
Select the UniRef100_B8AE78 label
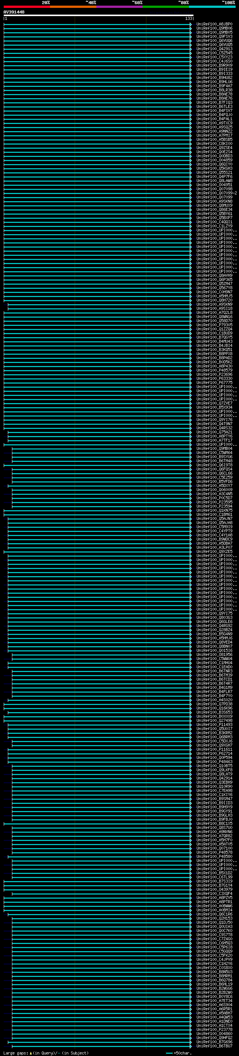pyautogui.click(x=214, y=94)
